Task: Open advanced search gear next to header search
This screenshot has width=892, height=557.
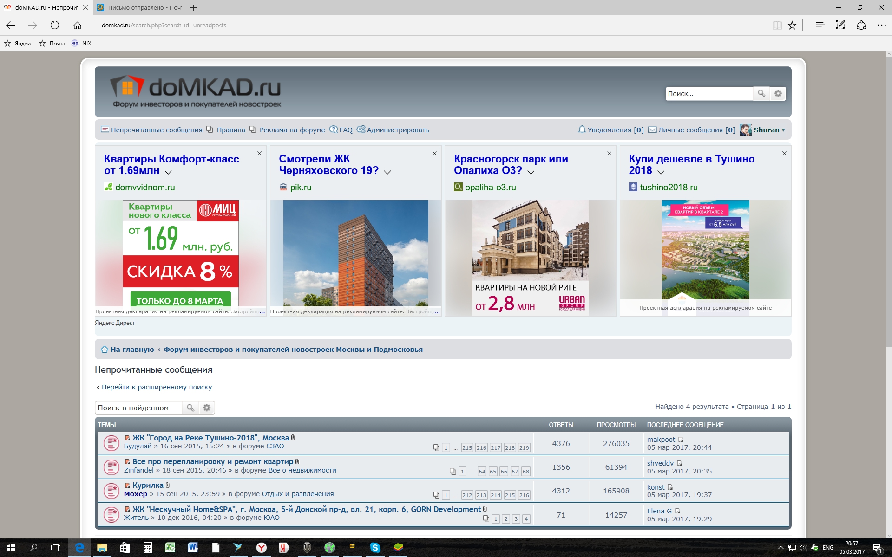Action: 778,93
